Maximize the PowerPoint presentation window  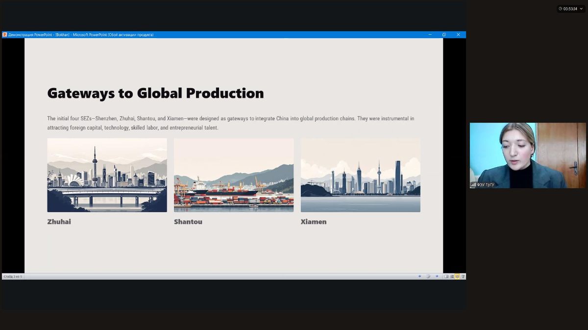click(444, 35)
